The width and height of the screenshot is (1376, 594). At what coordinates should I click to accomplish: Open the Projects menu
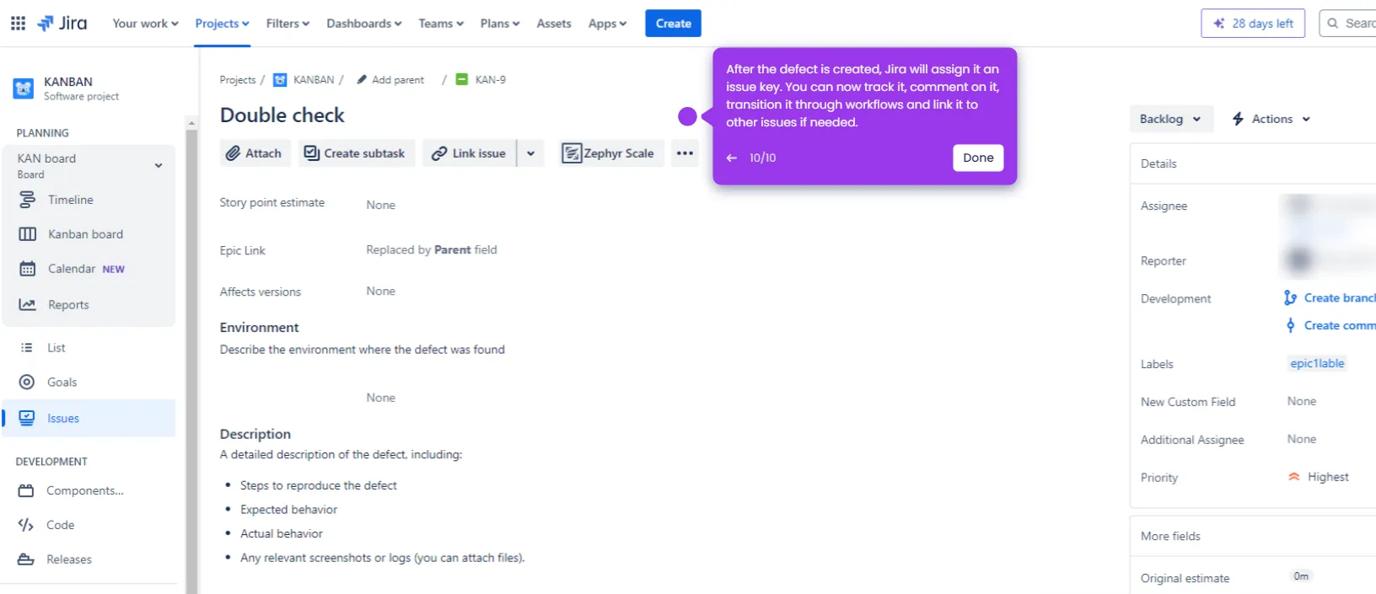tap(222, 24)
